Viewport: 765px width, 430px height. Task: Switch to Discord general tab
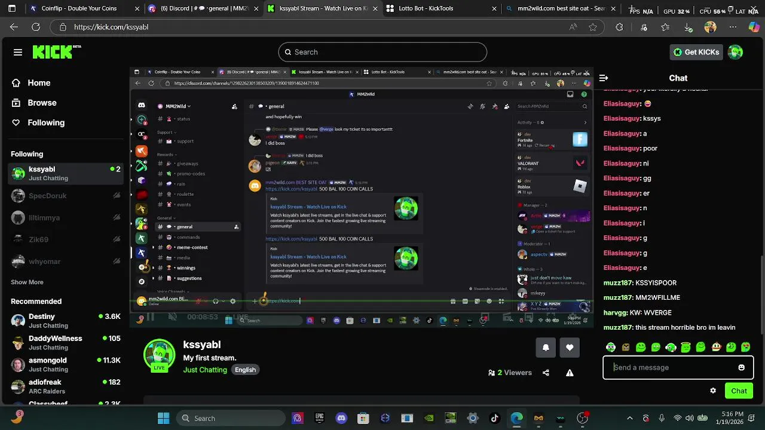(204, 8)
